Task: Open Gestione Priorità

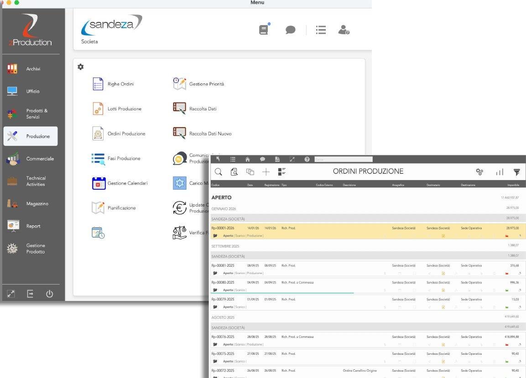Action: point(198,84)
